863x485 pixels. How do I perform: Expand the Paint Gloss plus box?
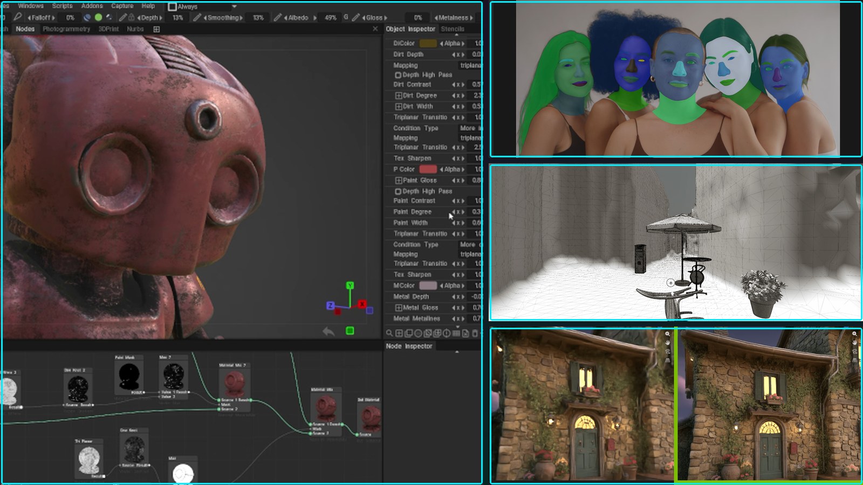399,180
